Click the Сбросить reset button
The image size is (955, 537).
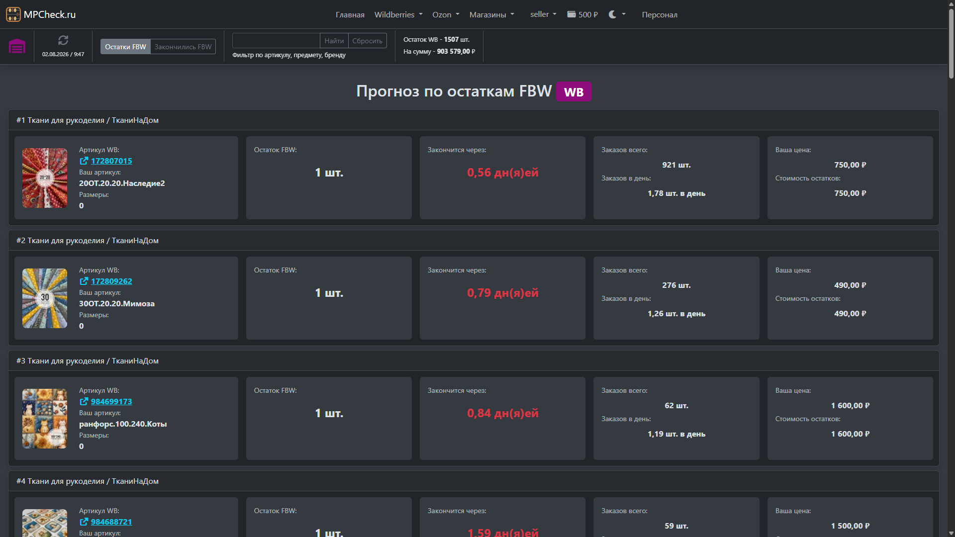[367, 41]
